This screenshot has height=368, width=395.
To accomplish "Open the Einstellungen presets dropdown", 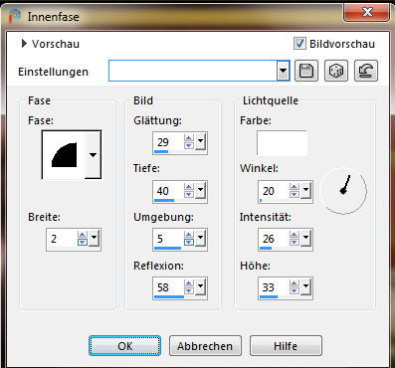I will pos(283,71).
